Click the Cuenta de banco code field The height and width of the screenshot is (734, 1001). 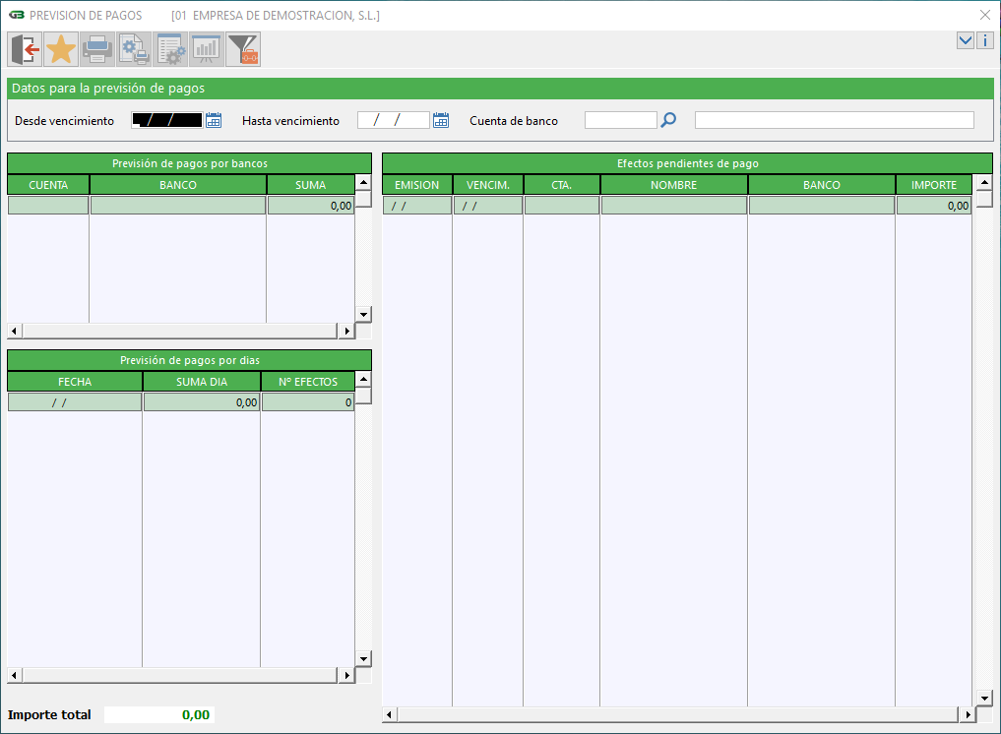coord(620,120)
